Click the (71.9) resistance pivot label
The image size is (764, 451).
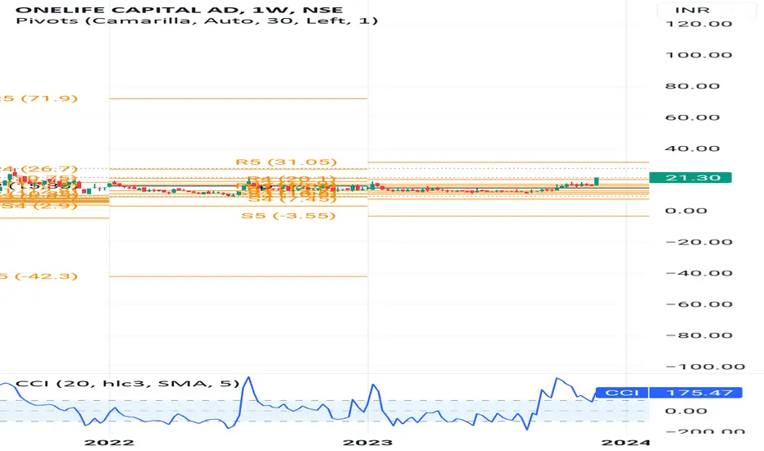pyautogui.click(x=39, y=98)
